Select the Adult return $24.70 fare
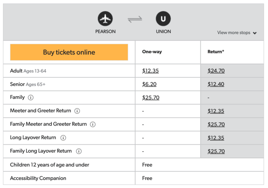268x188 pixels. [216, 71]
